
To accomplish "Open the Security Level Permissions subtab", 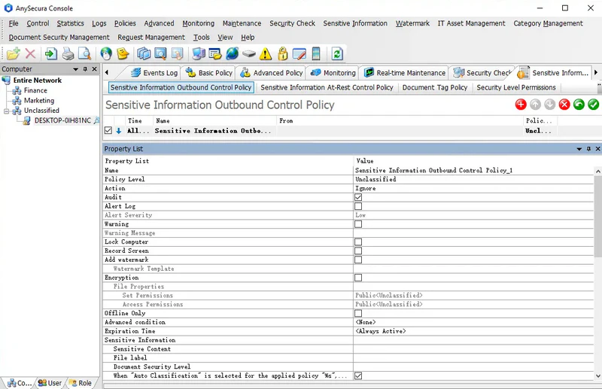I will coord(516,87).
